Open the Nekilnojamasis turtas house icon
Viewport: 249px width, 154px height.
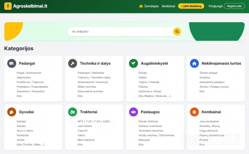click(x=194, y=63)
